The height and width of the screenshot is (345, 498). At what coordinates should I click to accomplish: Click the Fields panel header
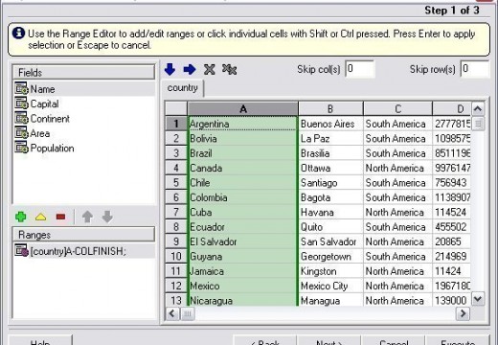(x=83, y=73)
